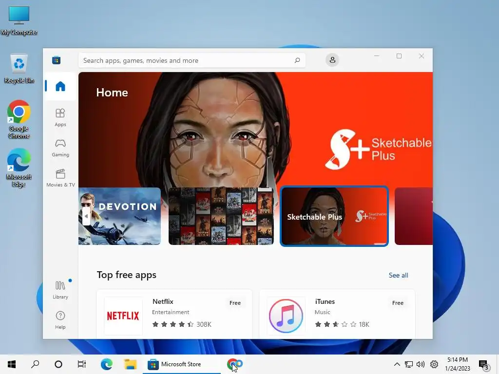Minimize the Microsoft Store window
This screenshot has width=499, height=374.
[x=377, y=56]
